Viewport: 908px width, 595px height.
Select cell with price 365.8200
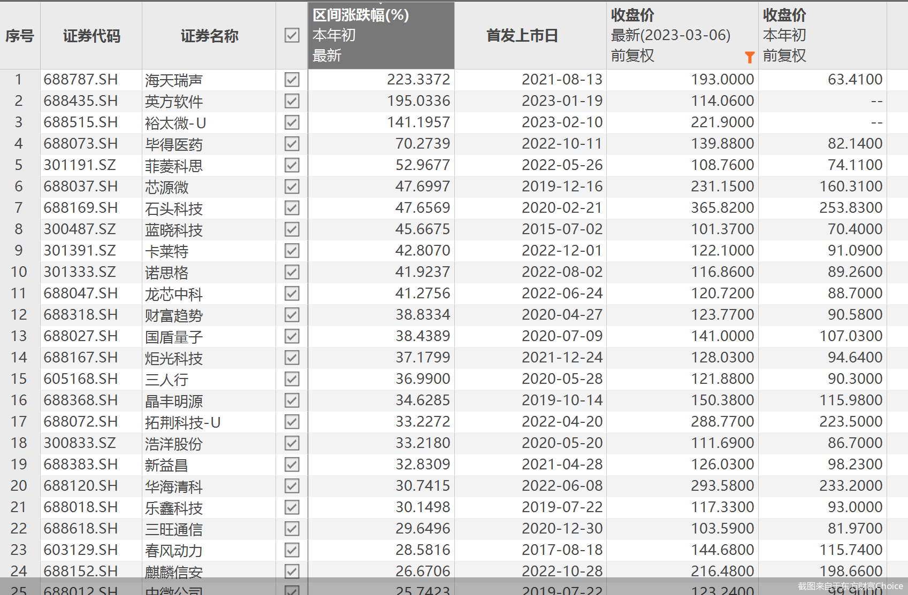722,208
